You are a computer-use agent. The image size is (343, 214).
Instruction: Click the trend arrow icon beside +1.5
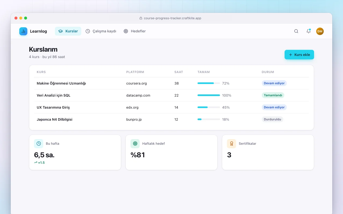36,163
